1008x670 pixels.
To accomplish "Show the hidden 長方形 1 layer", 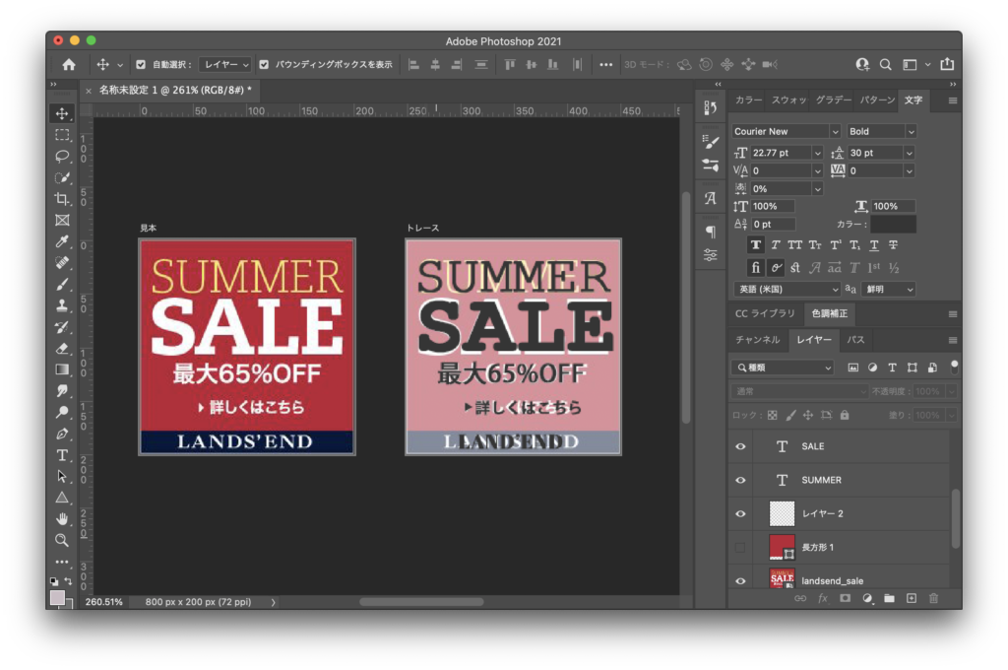I will (740, 547).
